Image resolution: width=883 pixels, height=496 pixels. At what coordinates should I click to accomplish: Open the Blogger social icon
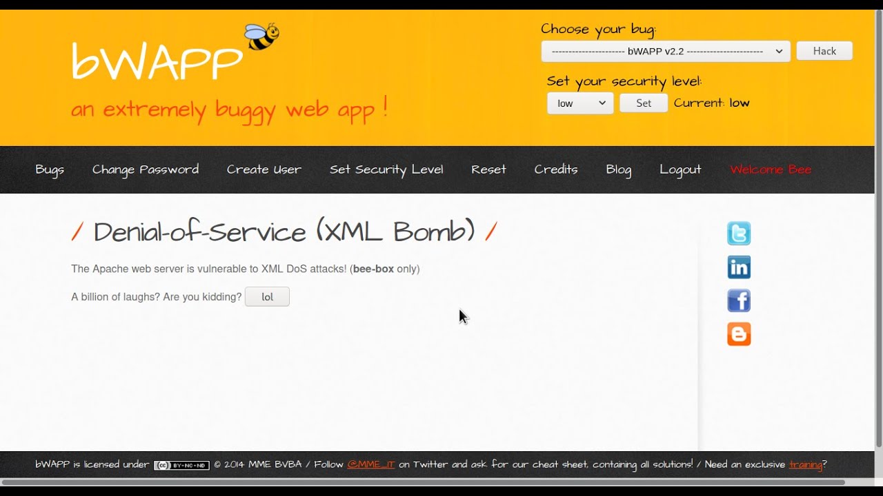(739, 334)
